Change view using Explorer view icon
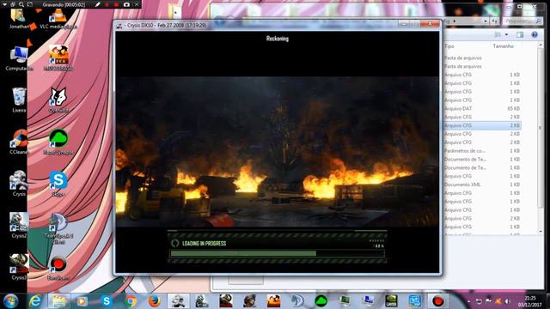The width and height of the screenshot is (550, 309). point(498,34)
